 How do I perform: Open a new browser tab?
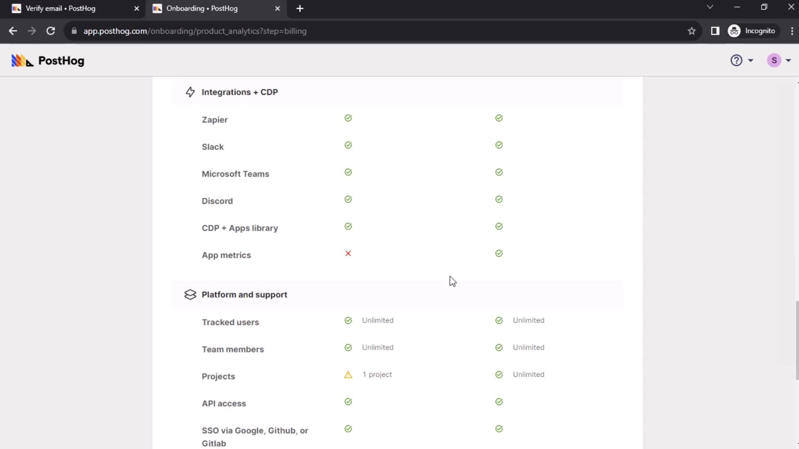click(x=300, y=8)
